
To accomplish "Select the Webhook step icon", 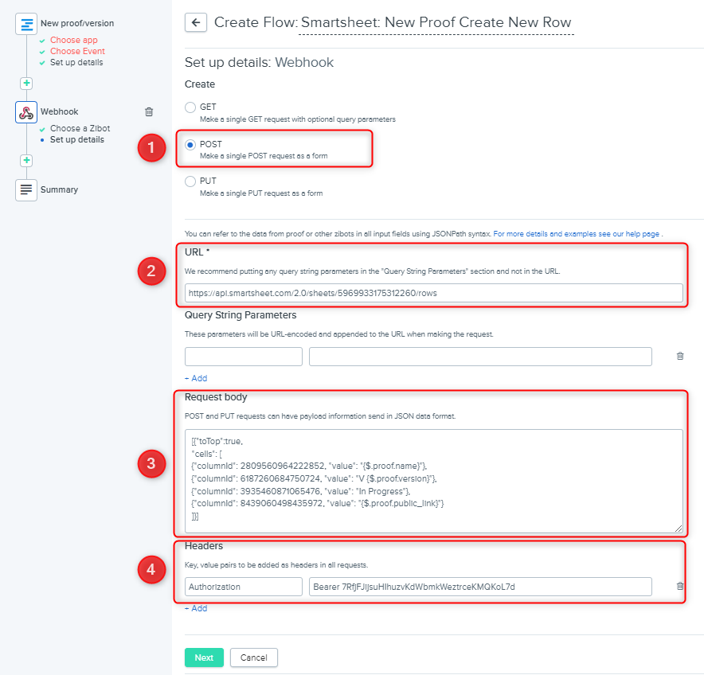I will [x=26, y=112].
